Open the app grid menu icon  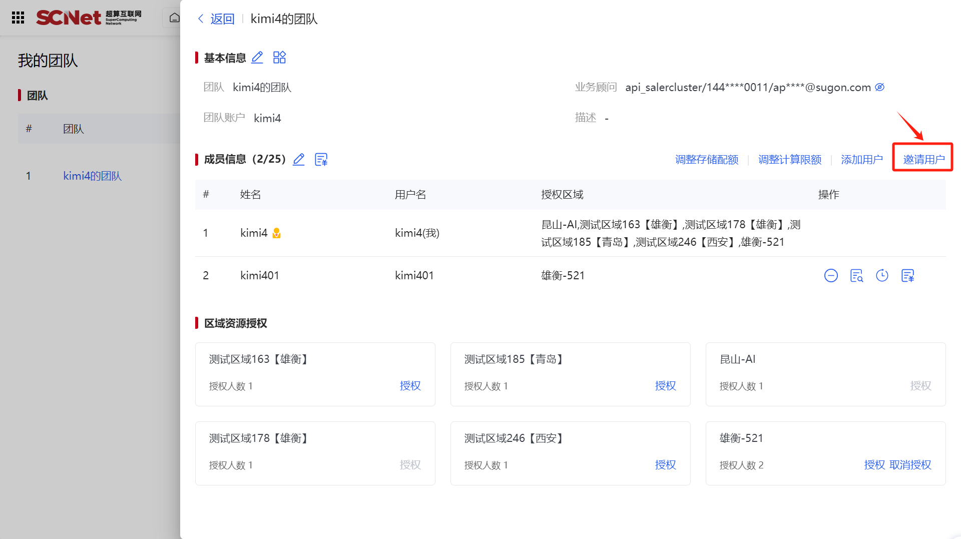(18, 18)
